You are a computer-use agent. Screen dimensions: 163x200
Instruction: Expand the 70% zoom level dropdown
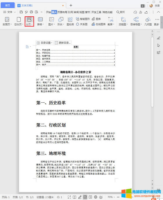tap(111, 197)
